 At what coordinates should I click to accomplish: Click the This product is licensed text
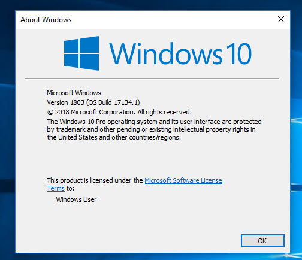(x=95, y=180)
